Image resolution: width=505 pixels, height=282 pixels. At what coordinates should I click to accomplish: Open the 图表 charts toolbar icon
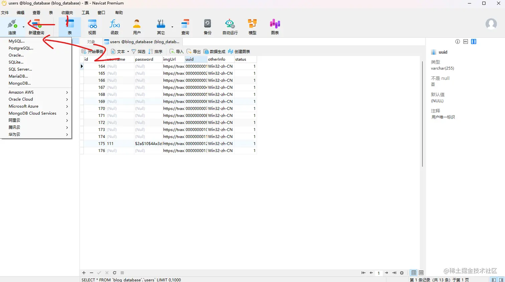tap(275, 27)
